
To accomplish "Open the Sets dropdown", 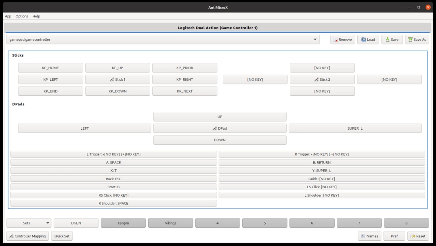I will pyautogui.click(x=28, y=223).
